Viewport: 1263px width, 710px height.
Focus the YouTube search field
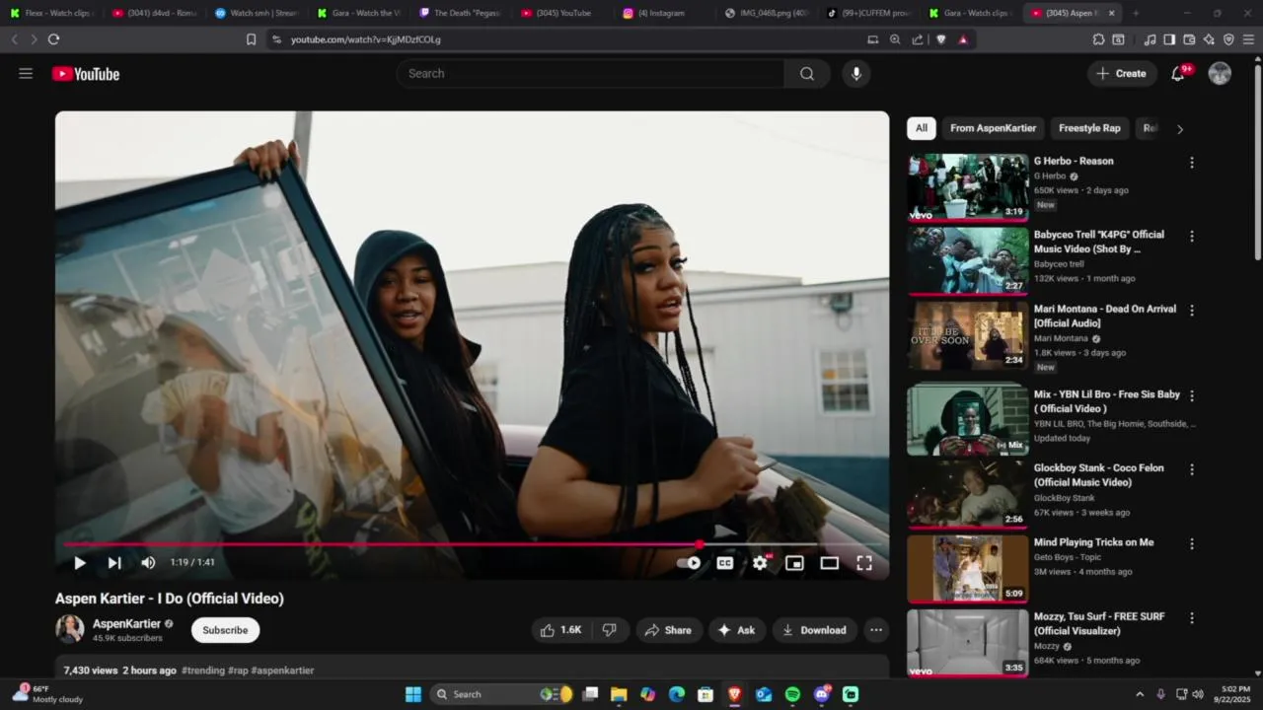[590, 74]
